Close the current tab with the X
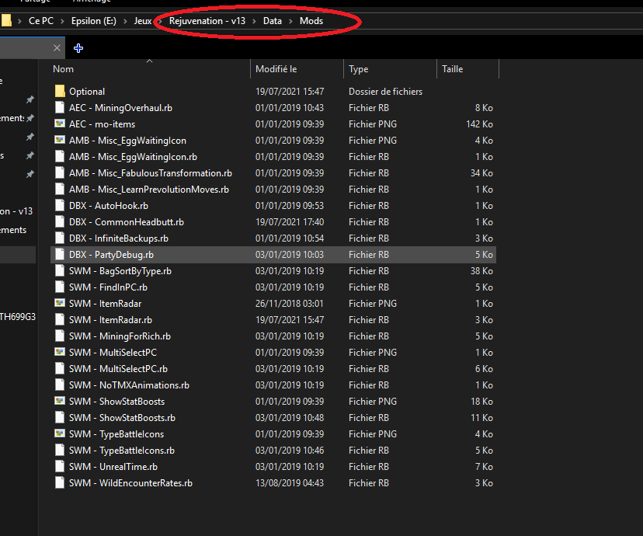Viewport: 643px width, 536px height. coord(57,48)
